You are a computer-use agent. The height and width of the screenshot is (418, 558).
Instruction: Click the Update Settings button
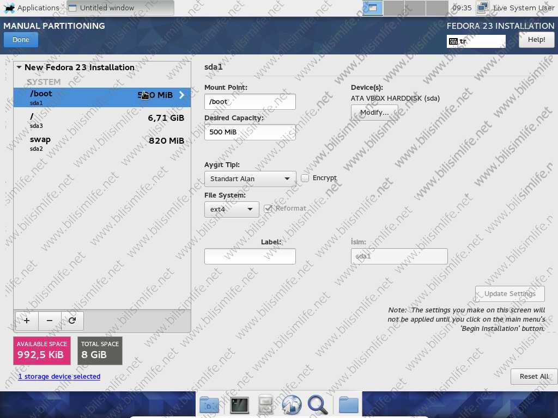tap(510, 294)
